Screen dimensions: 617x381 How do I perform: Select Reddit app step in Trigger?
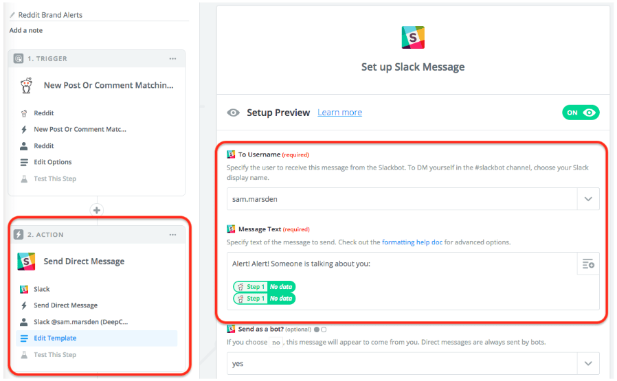click(44, 113)
